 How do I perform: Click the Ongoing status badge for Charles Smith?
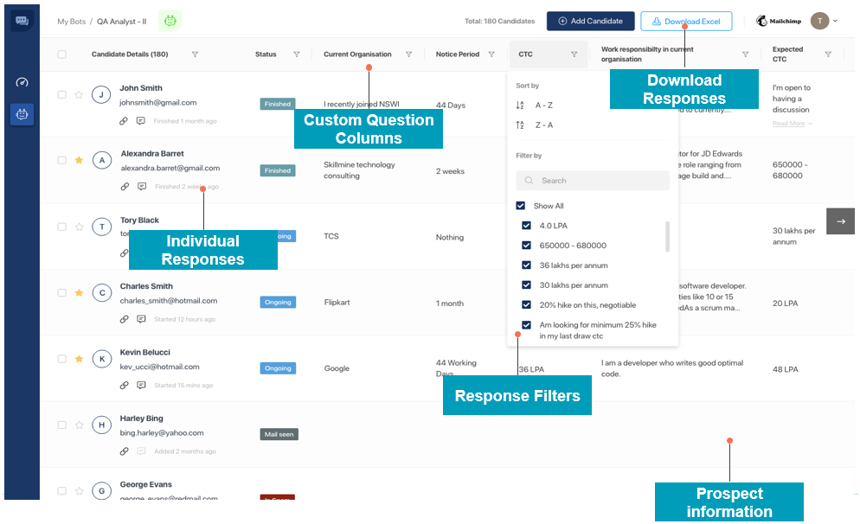(x=278, y=302)
